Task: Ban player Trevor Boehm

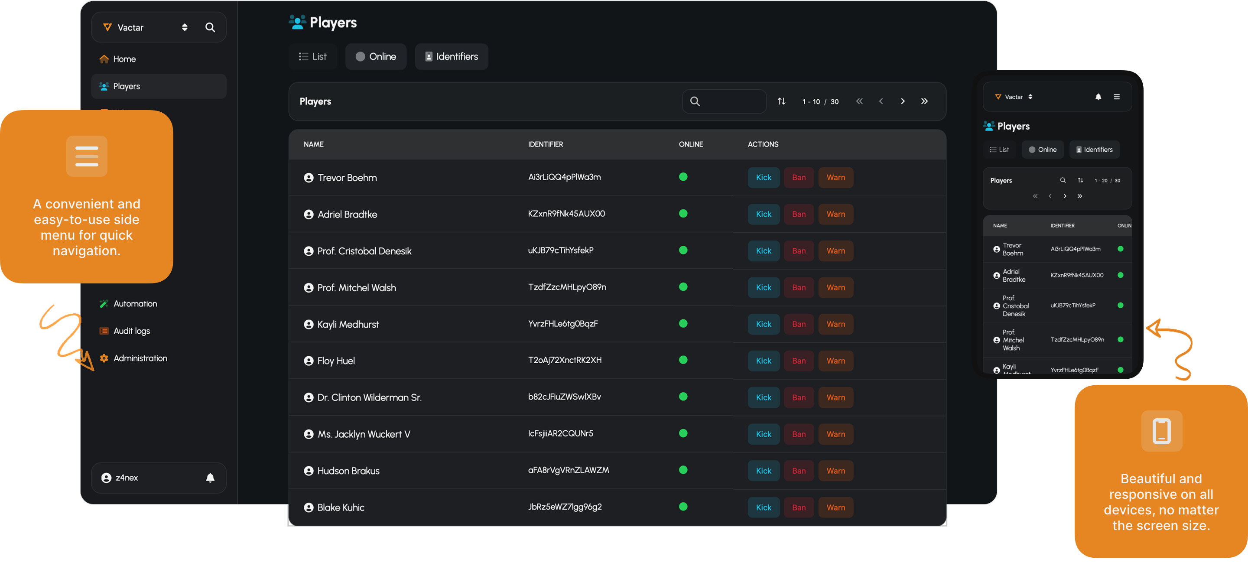Action: (799, 177)
